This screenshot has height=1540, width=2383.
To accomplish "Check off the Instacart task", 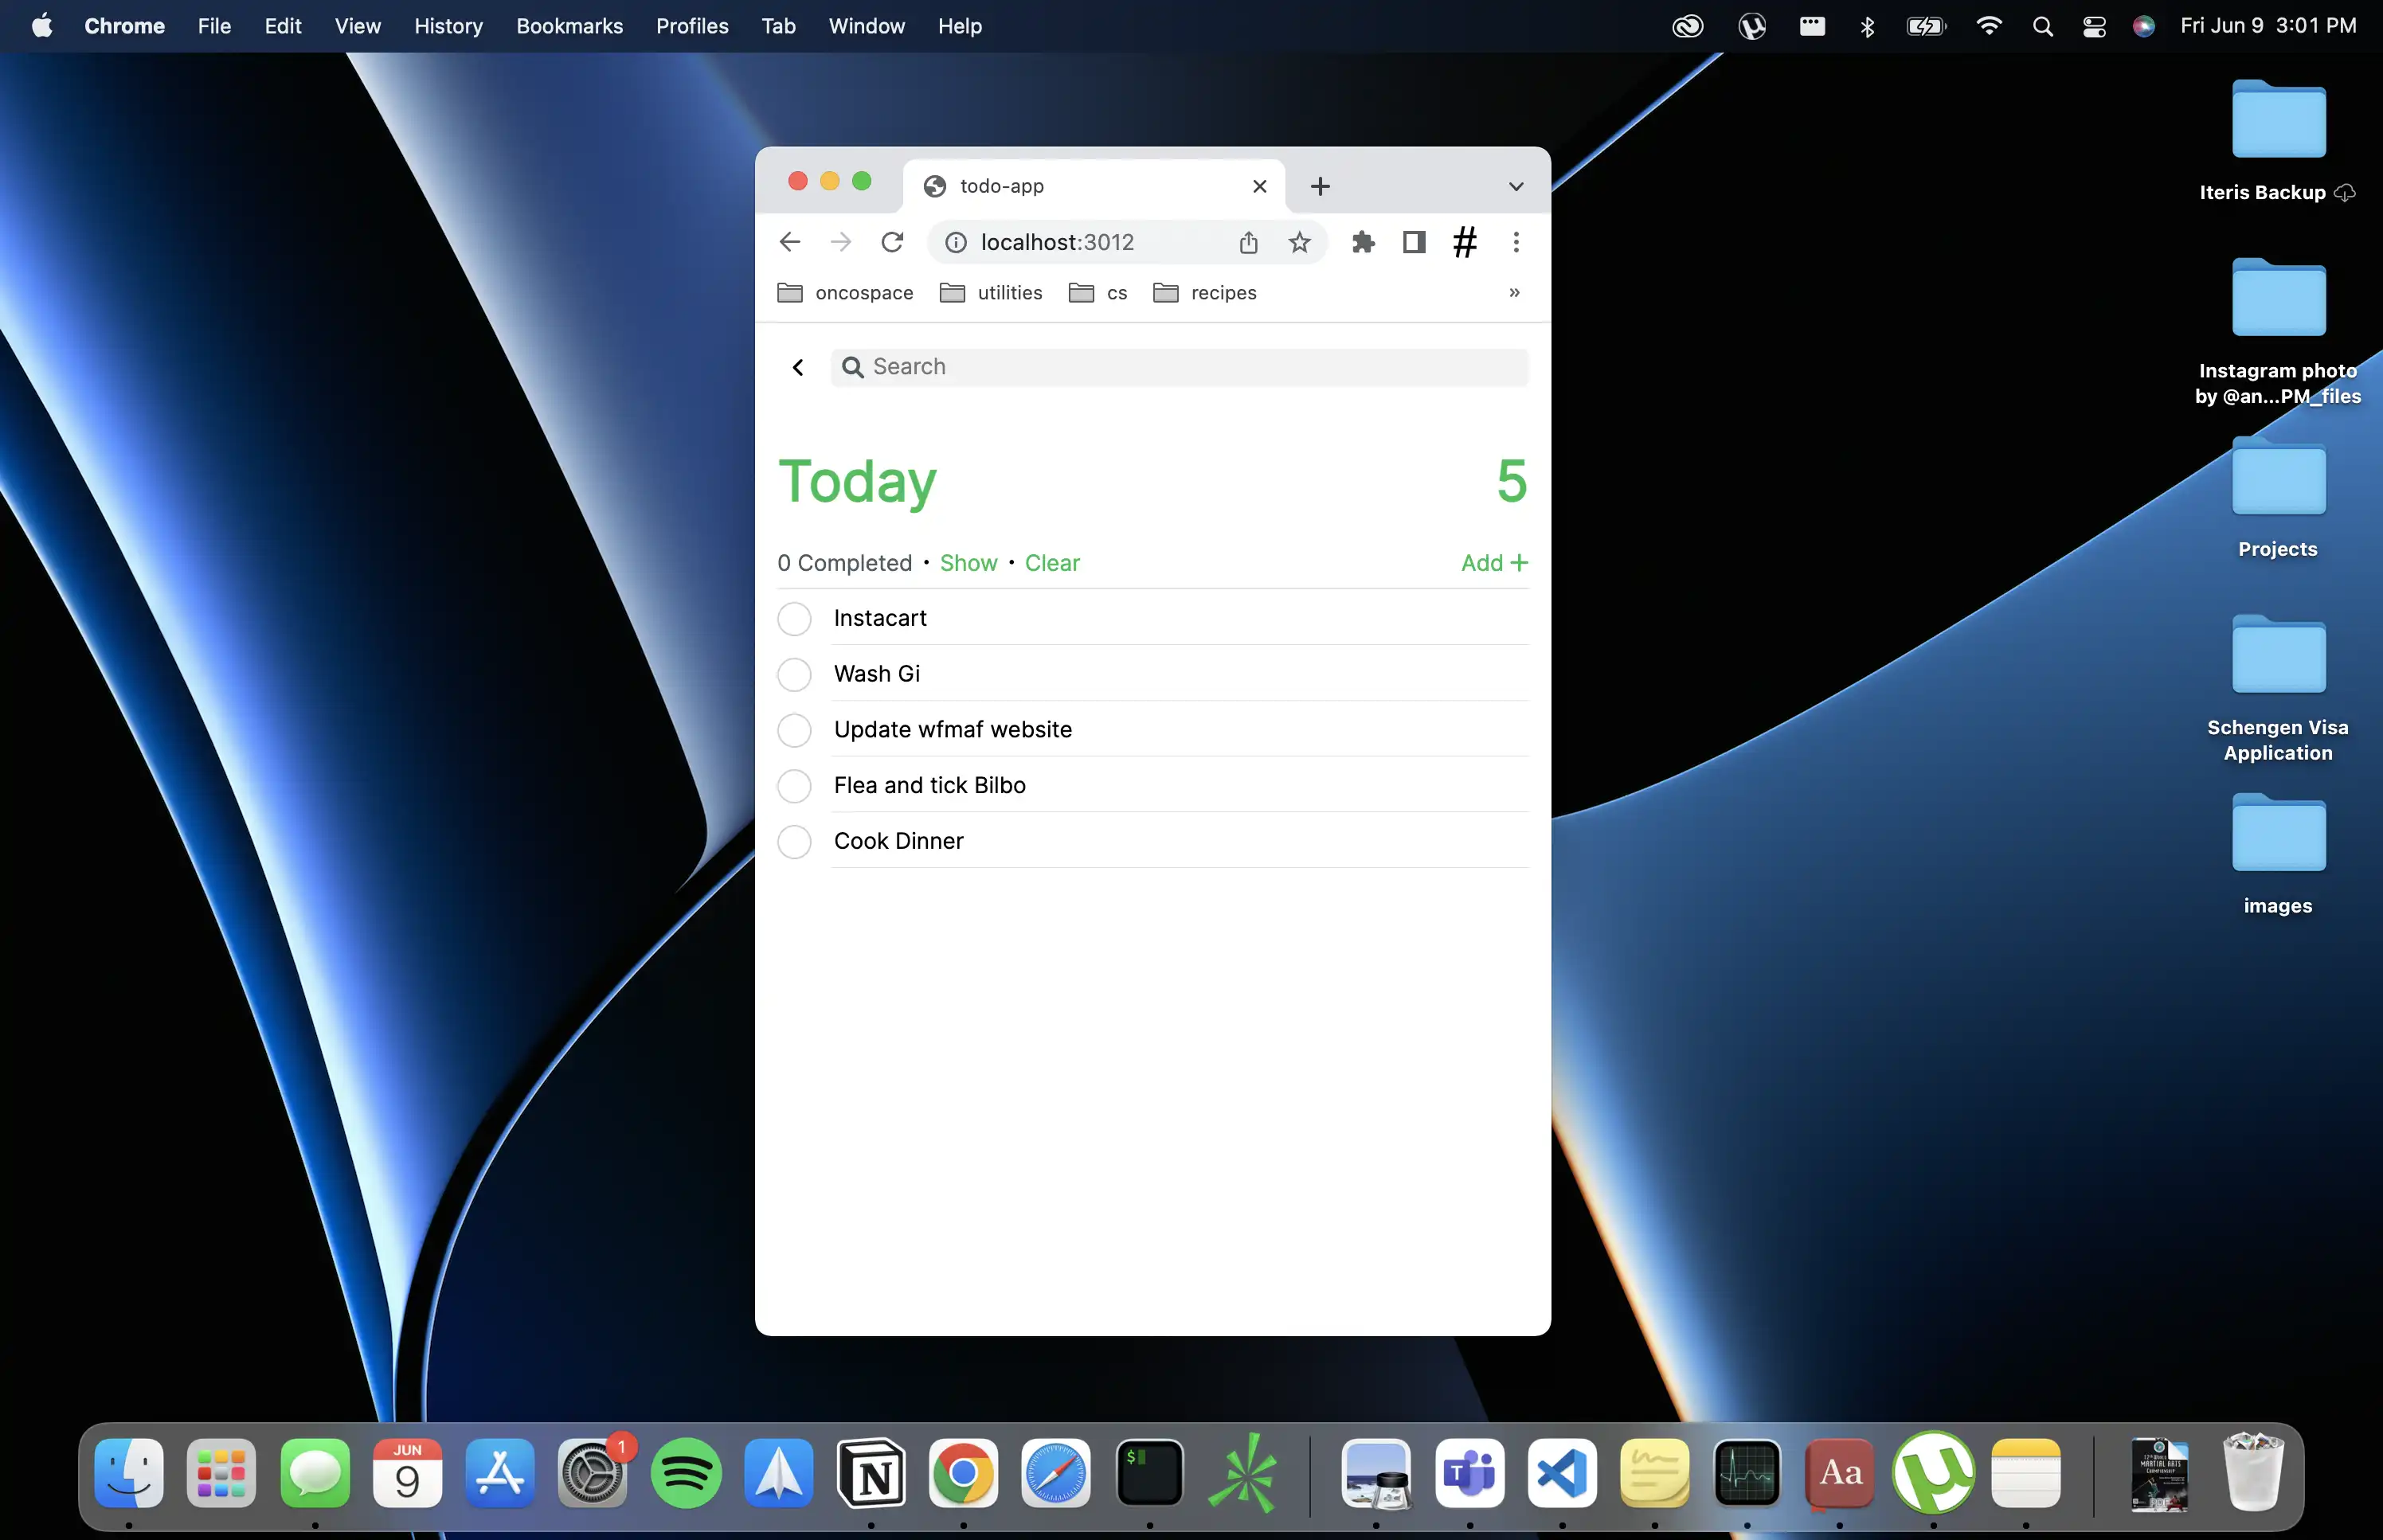I will (x=794, y=619).
